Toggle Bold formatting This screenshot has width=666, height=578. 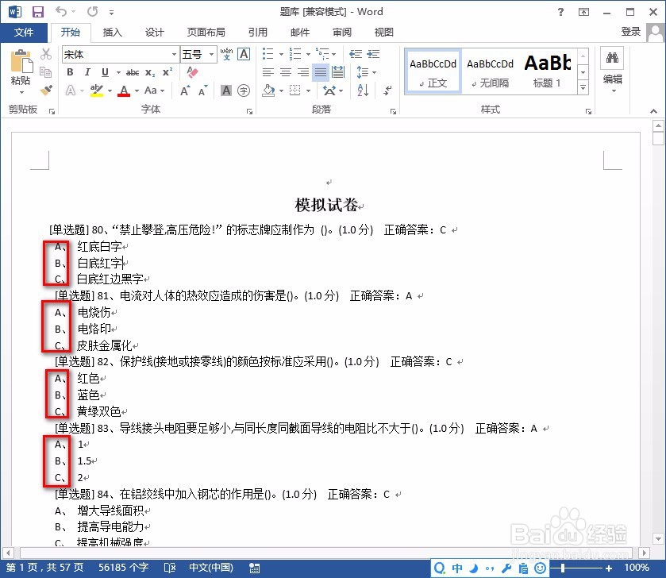pos(70,72)
